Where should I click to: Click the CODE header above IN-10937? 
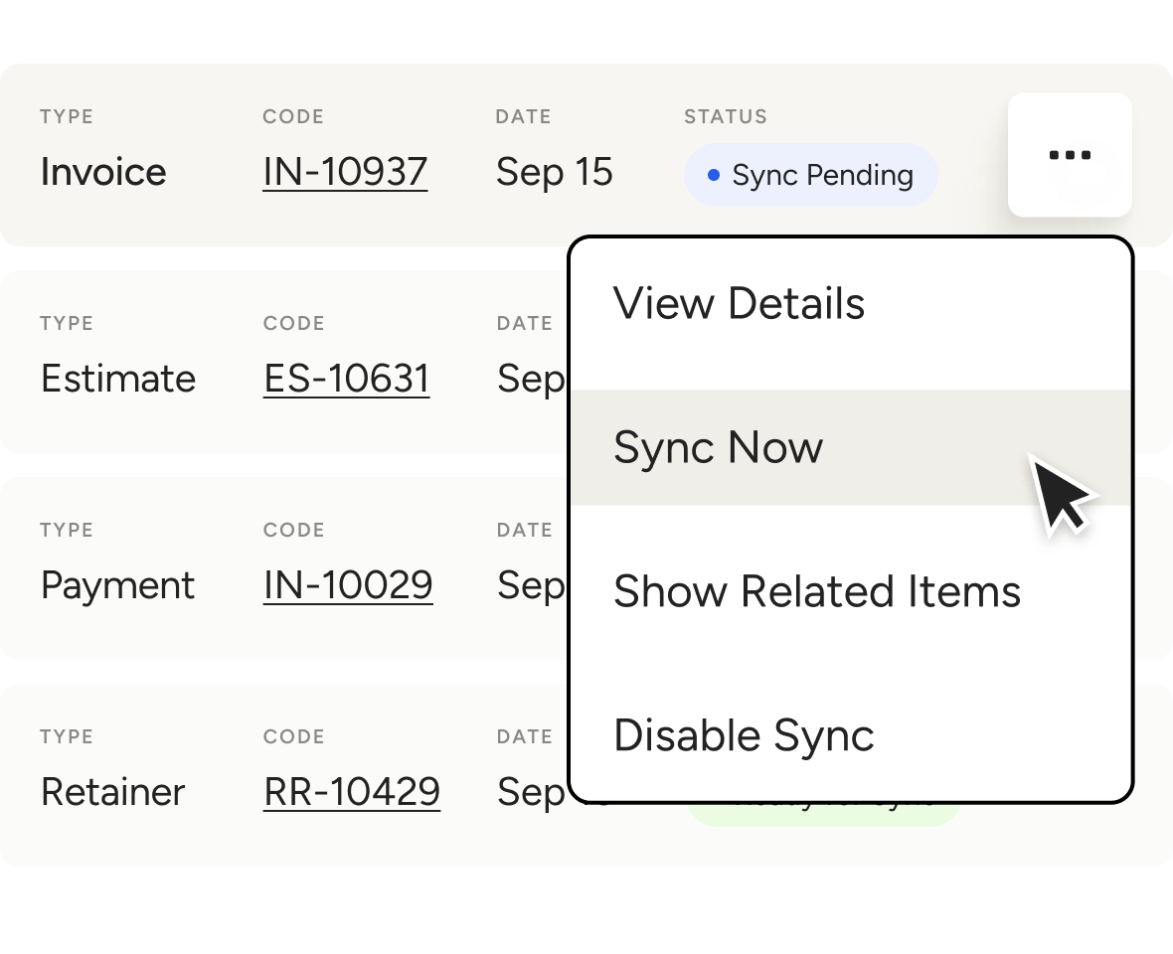(x=292, y=116)
